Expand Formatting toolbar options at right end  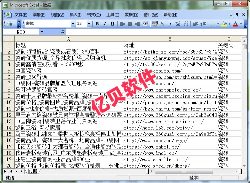[245, 24]
